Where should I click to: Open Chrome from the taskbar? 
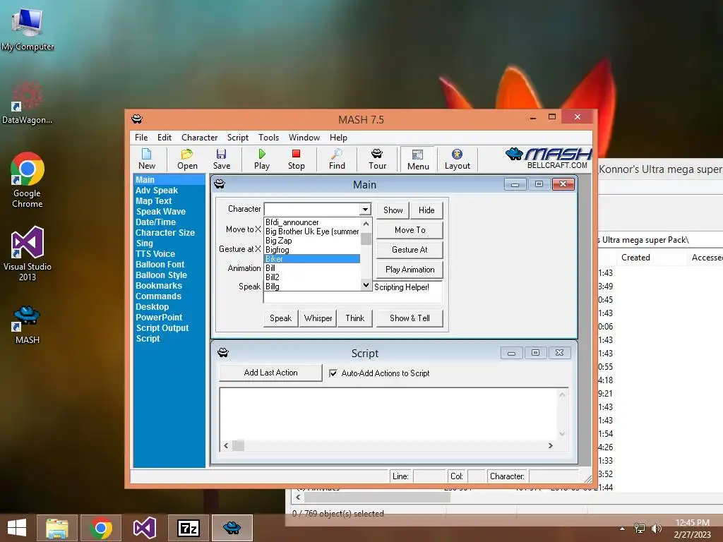point(101,528)
